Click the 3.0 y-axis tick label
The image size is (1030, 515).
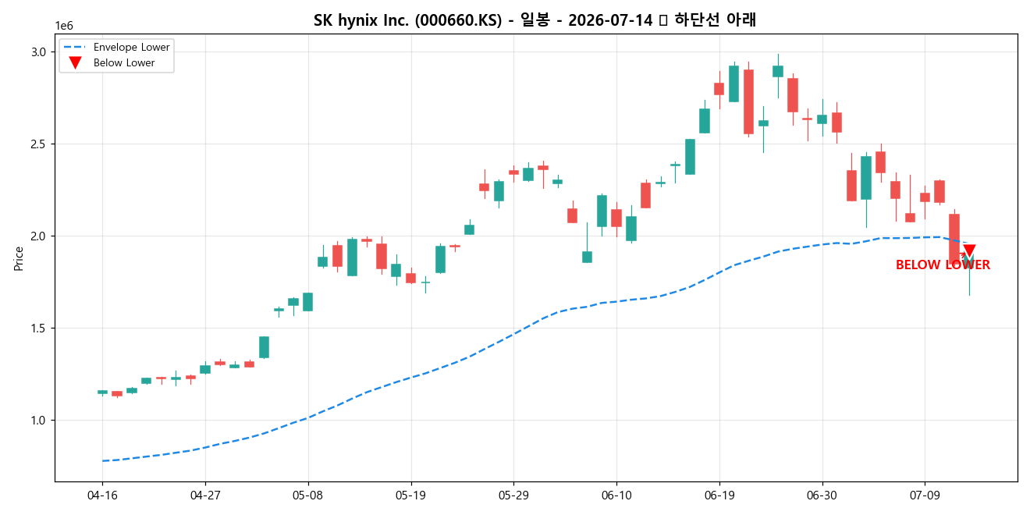40,52
